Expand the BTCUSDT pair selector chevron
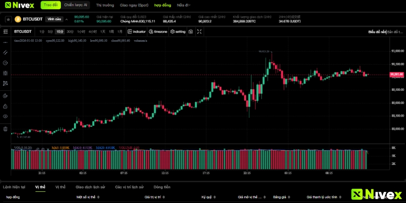This screenshot has width=406, height=203. (x=67, y=19)
